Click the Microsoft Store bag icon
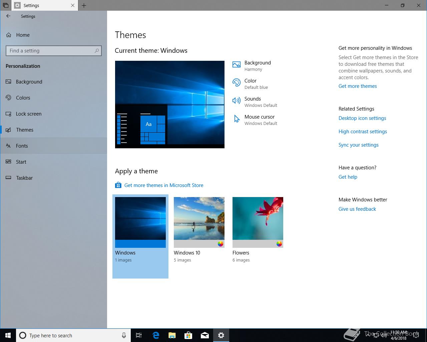This screenshot has height=342, width=427. (x=118, y=185)
